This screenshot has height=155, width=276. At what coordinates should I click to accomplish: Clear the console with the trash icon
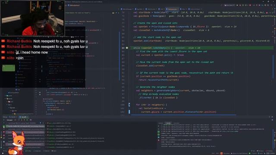158,140
